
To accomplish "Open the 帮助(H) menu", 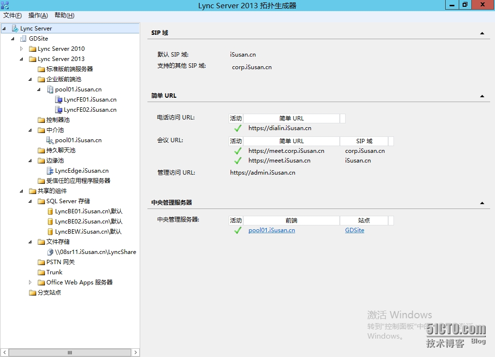I will pyautogui.click(x=64, y=15).
